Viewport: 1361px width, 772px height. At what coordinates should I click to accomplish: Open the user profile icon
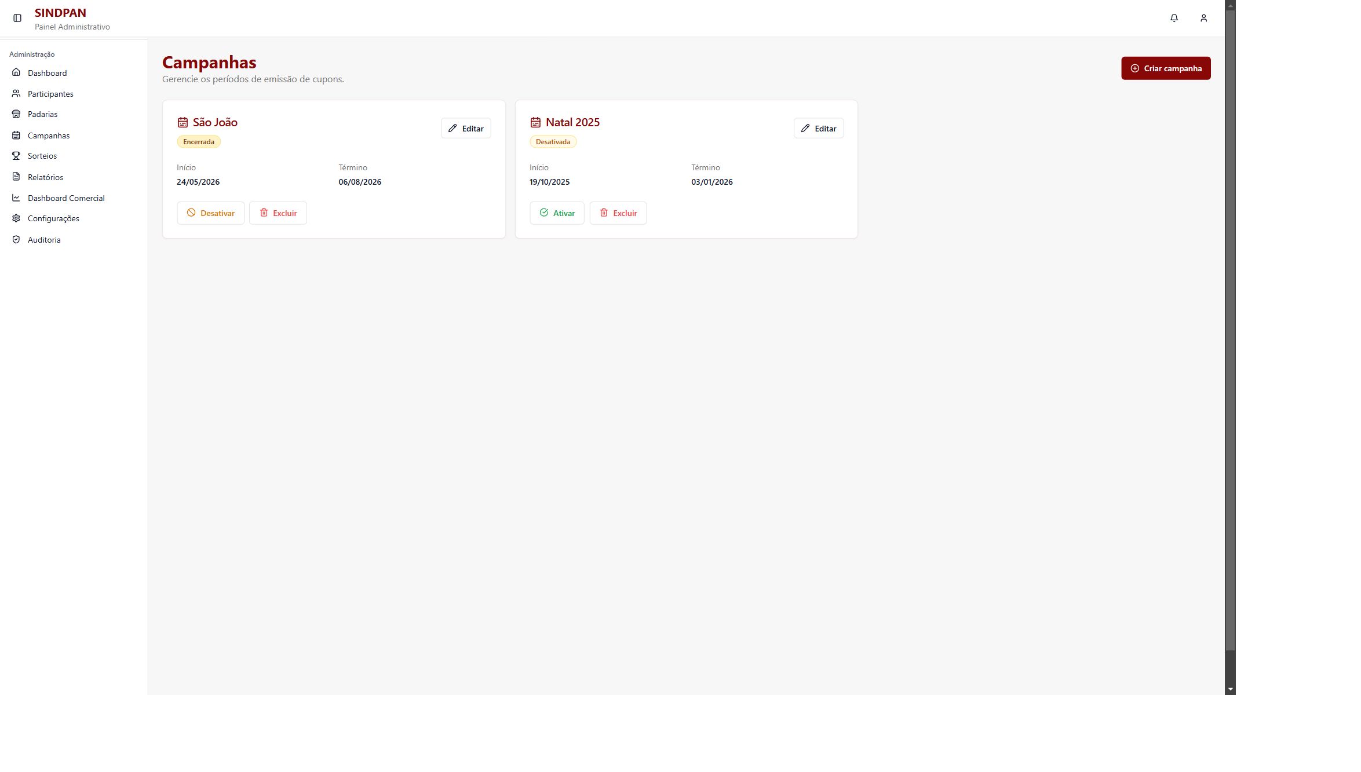[x=1203, y=18]
